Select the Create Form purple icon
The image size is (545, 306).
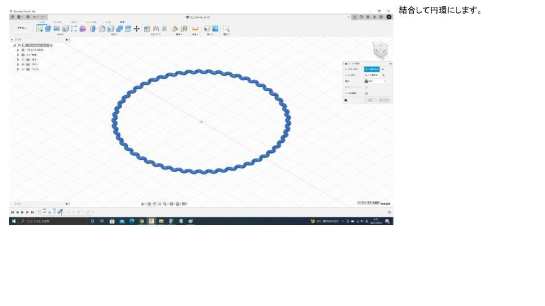(82, 29)
